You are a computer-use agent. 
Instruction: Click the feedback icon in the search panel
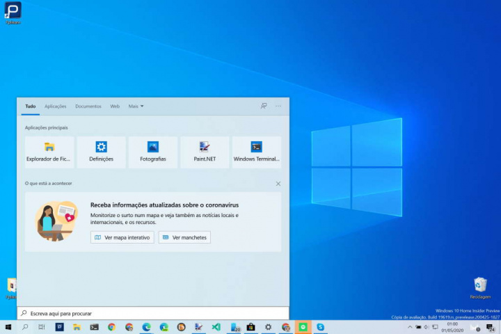pyautogui.click(x=264, y=106)
